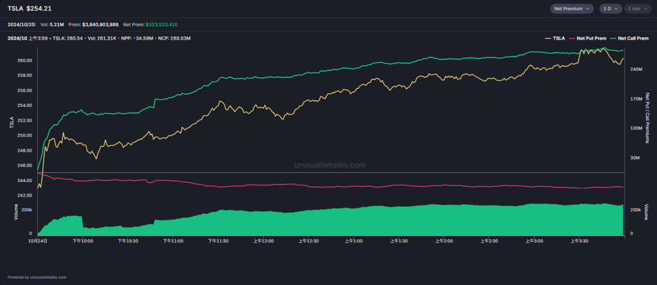This screenshot has height=285, width=657.
Task: Hide the Net Put Prem series
Action: point(588,38)
